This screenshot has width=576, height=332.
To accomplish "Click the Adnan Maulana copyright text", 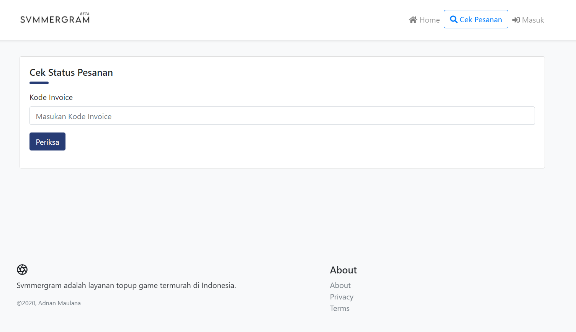I will [49, 303].
